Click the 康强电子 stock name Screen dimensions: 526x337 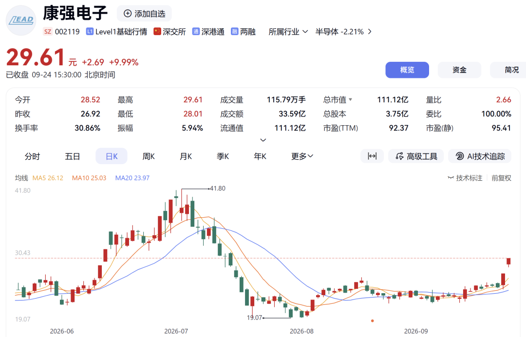coord(75,14)
